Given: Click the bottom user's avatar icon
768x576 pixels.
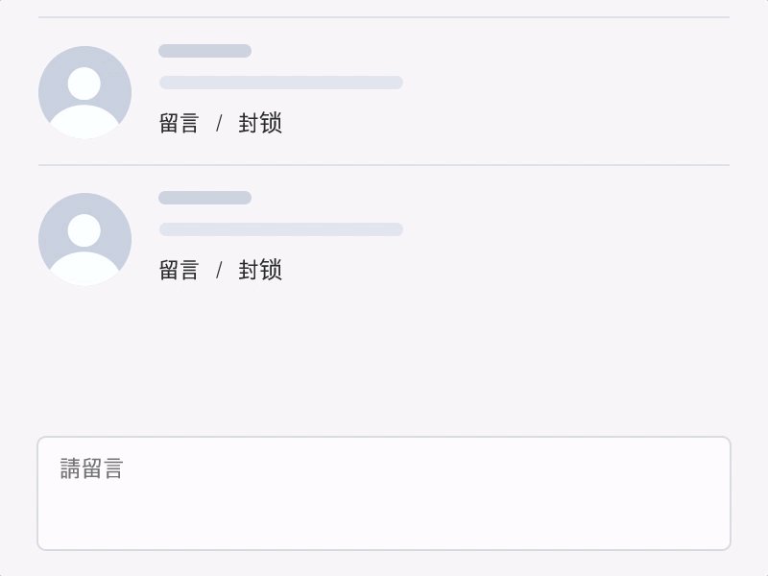Looking at the screenshot, I should (x=84, y=239).
